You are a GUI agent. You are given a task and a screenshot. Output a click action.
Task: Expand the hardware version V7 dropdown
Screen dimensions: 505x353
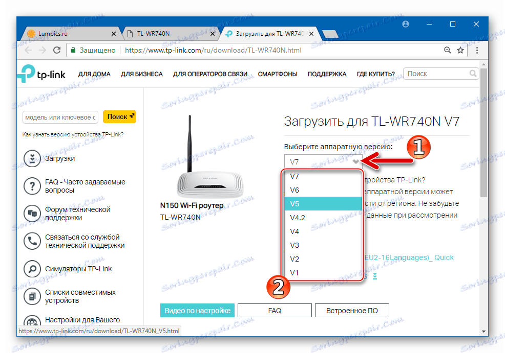323,161
